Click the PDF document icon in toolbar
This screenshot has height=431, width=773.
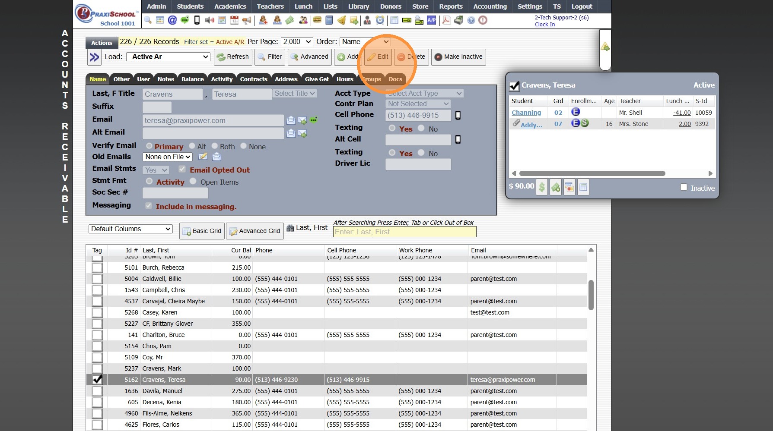coord(446,20)
